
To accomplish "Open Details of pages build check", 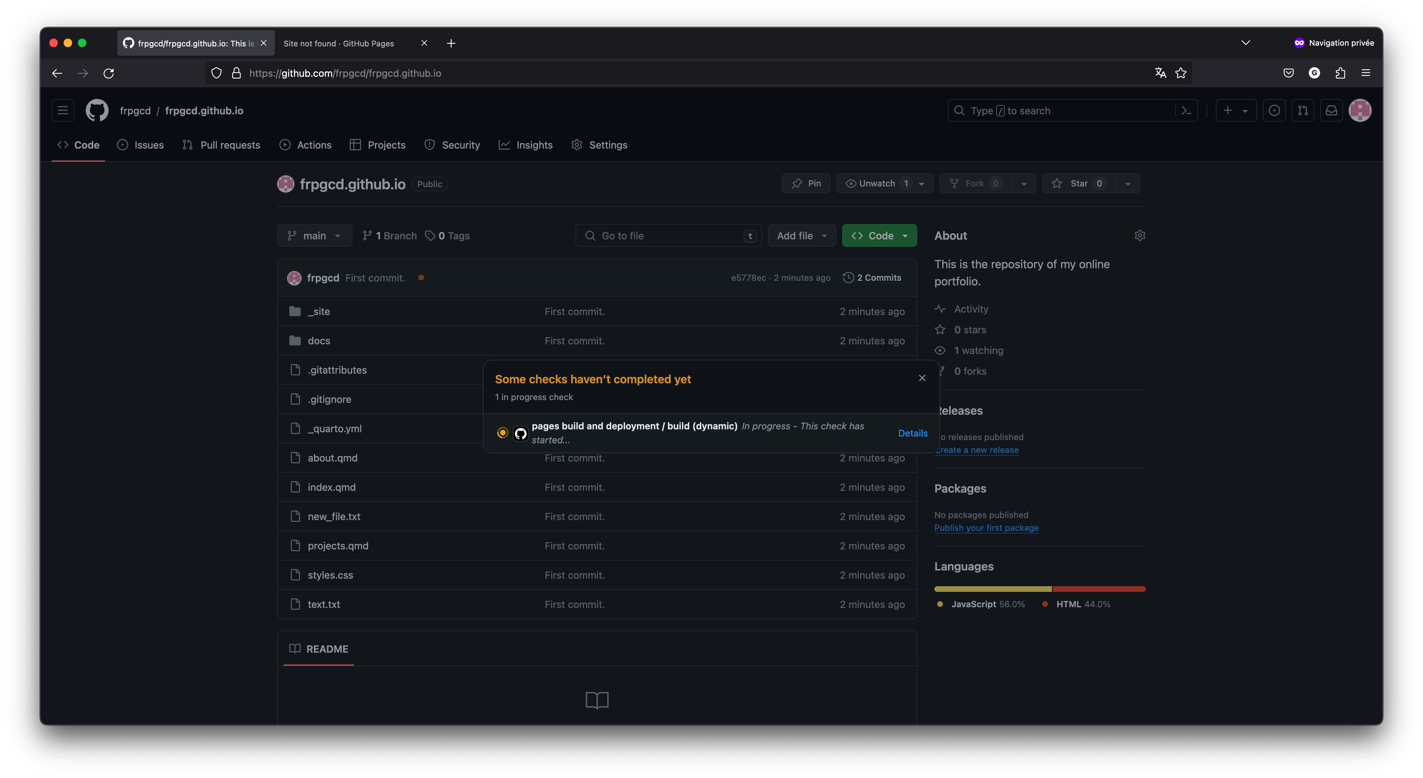I will (x=913, y=433).
